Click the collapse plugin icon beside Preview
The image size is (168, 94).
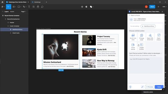pos(142,87)
